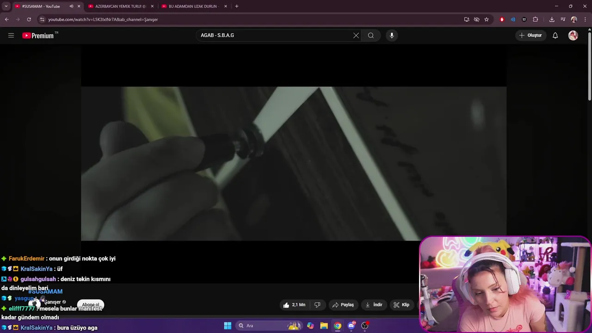Viewport: 592px width, 333px height.
Task: Dislike the video with thumbs down
Action: (317, 305)
